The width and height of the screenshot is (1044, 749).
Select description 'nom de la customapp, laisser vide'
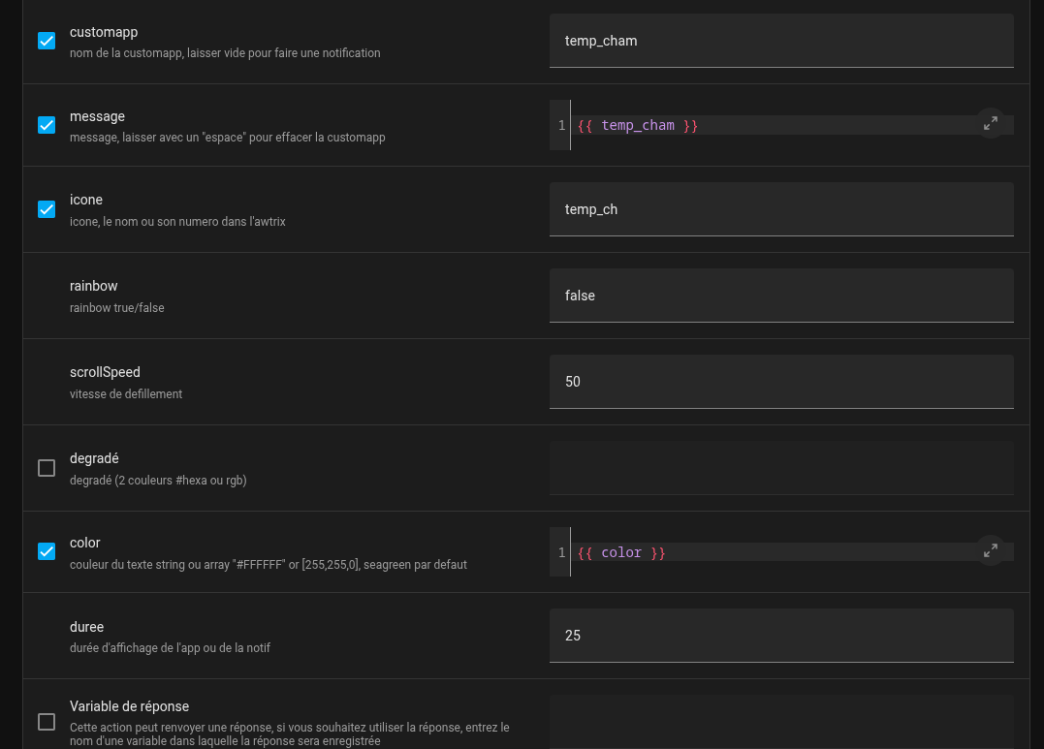click(225, 53)
